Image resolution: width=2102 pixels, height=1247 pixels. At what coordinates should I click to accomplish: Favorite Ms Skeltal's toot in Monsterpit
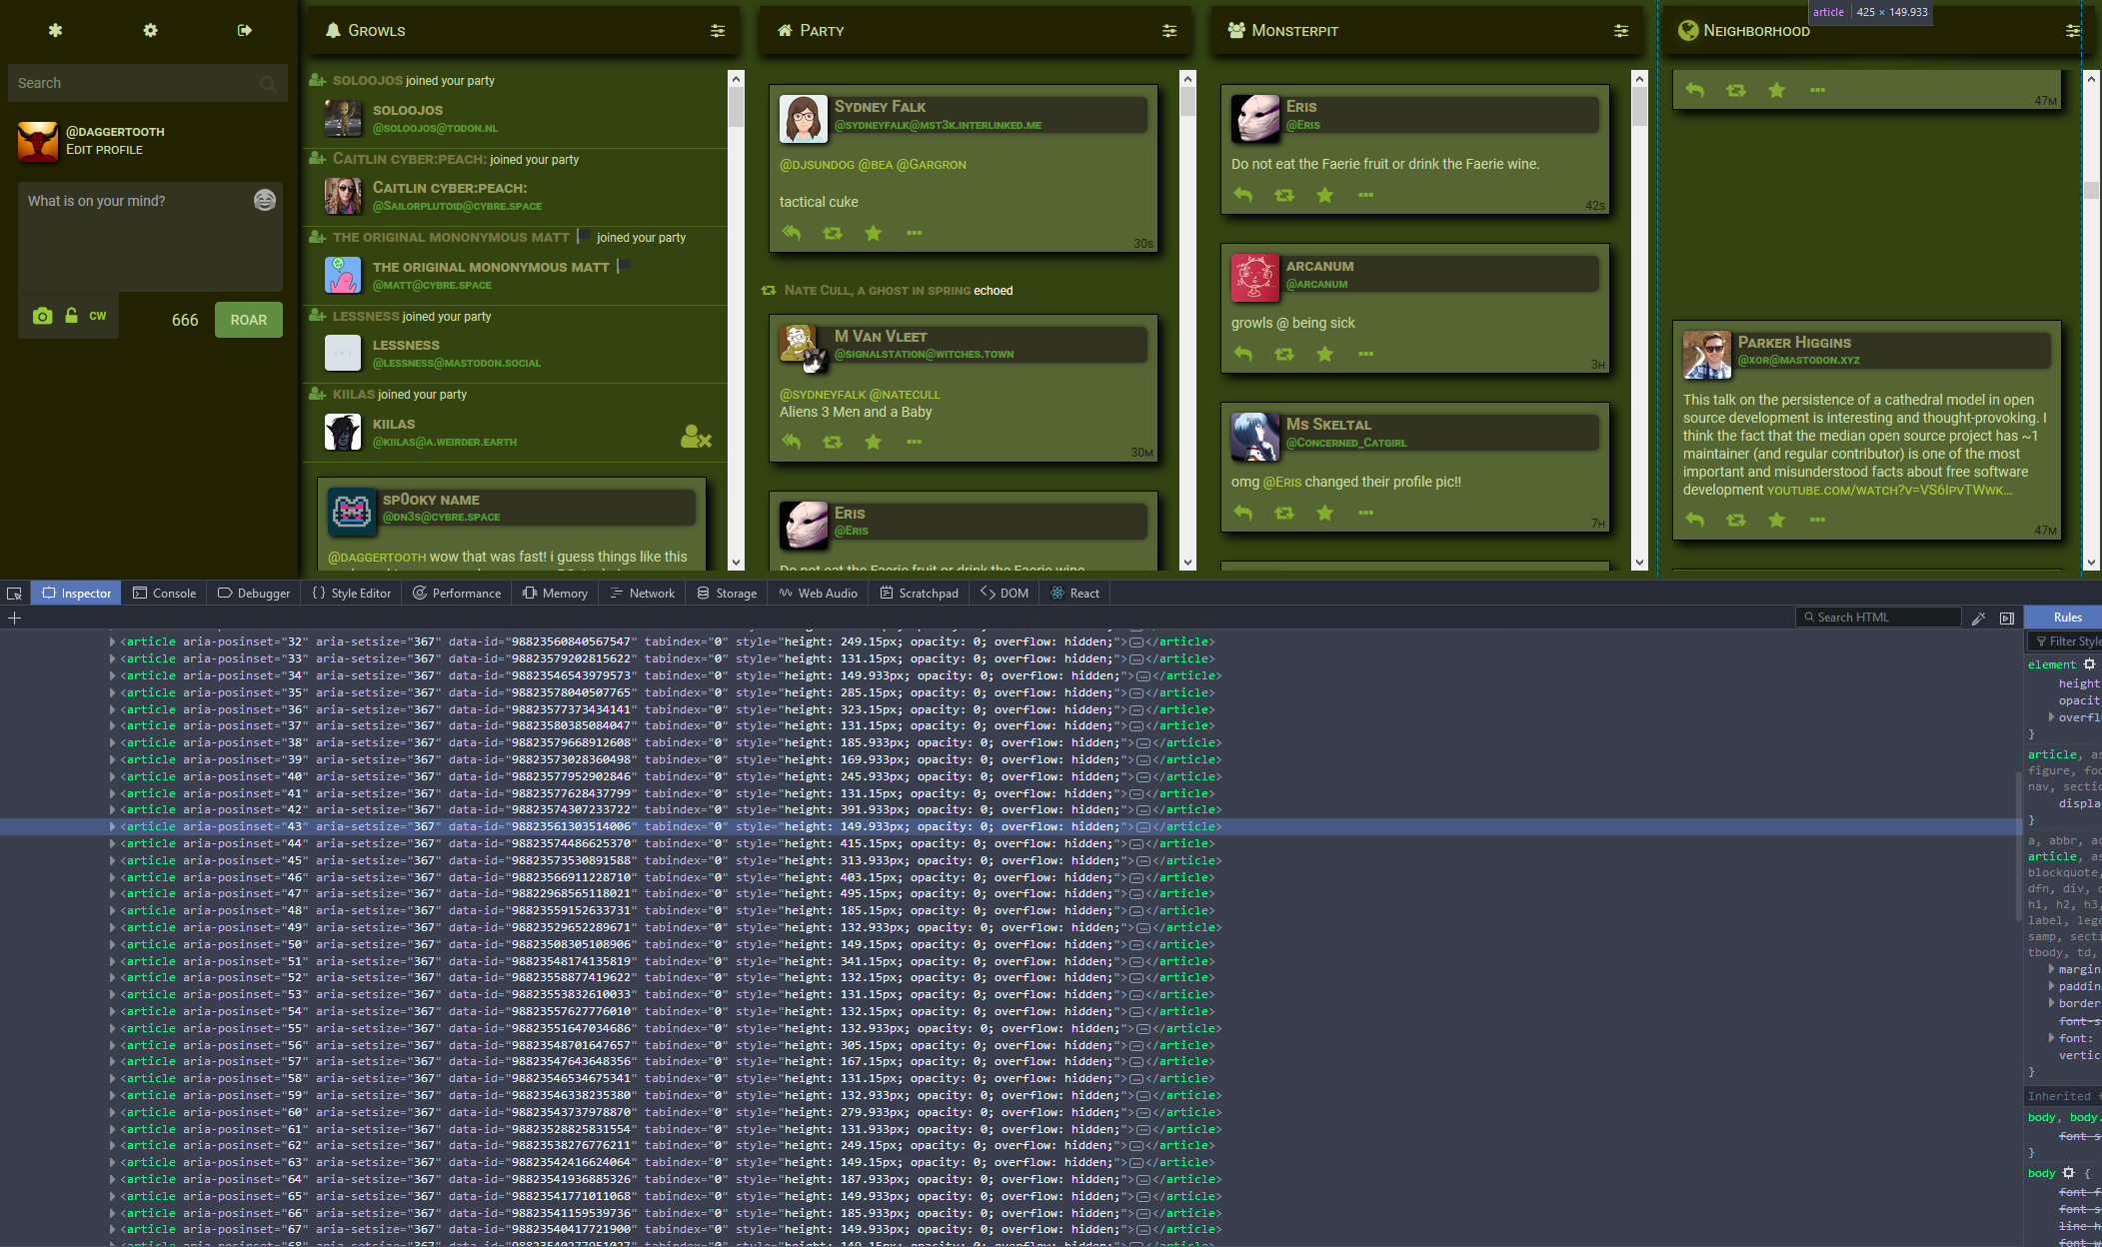1324,513
